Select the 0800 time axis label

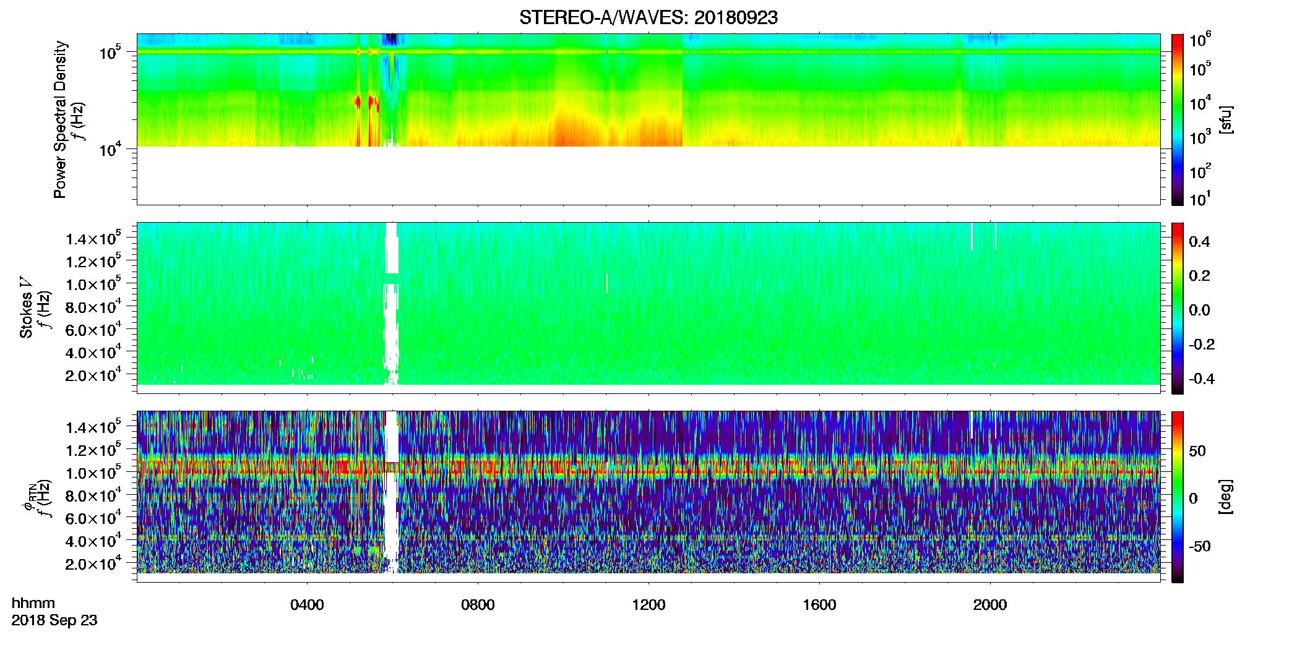(478, 605)
